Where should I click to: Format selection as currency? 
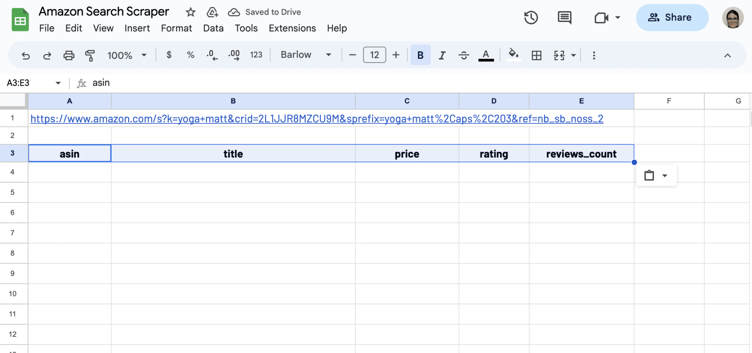tap(169, 55)
